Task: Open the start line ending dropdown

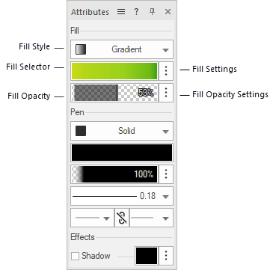Action: pyautogui.click(x=92, y=218)
